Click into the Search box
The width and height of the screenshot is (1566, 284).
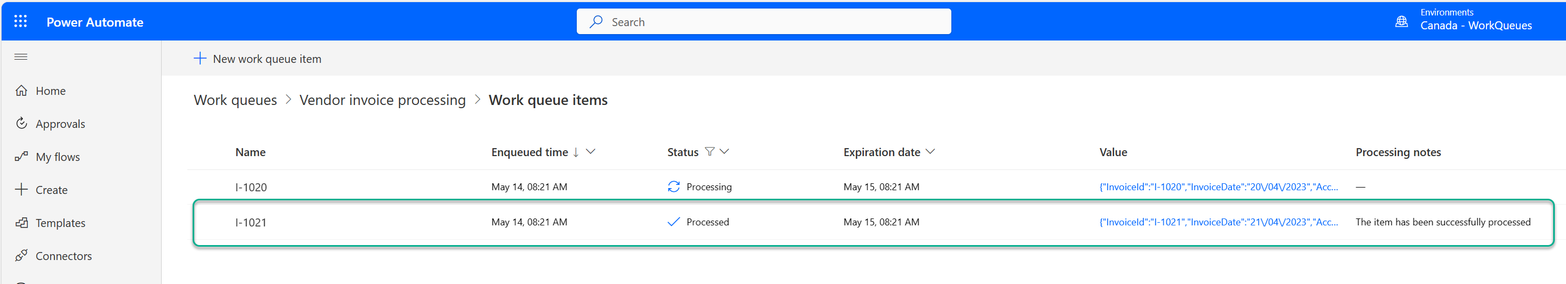click(x=764, y=22)
